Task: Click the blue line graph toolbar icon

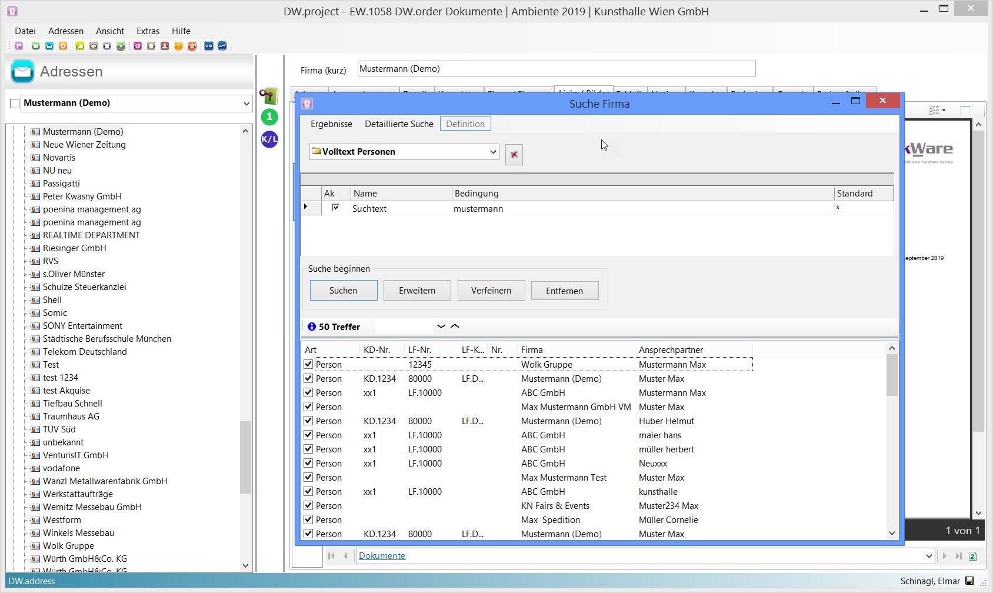Action: click(222, 46)
